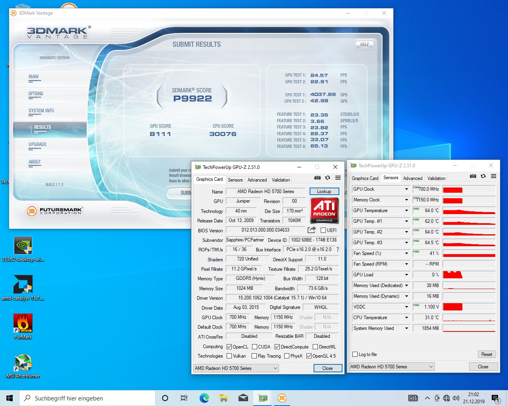Toggle the DirectCompute checkbox
Screen dimensions: 508x406
pos(277,347)
